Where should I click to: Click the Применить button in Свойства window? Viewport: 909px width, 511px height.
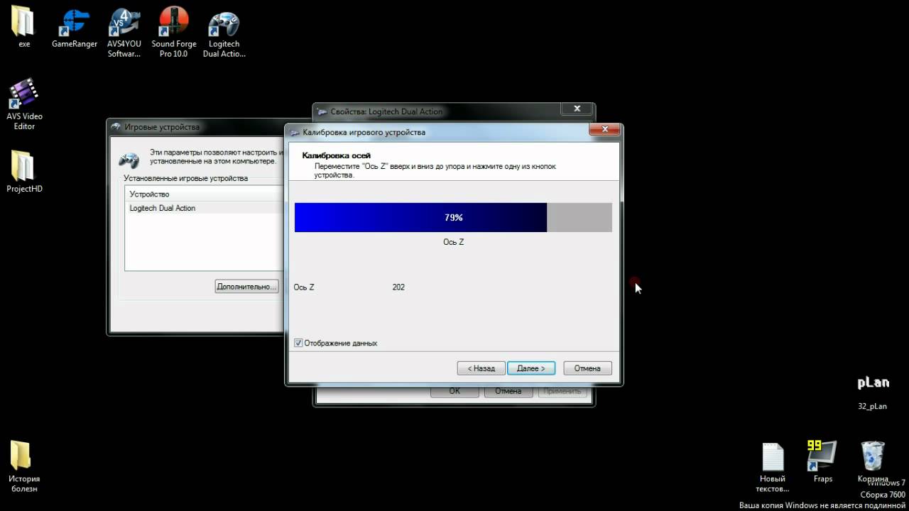pos(562,391)
